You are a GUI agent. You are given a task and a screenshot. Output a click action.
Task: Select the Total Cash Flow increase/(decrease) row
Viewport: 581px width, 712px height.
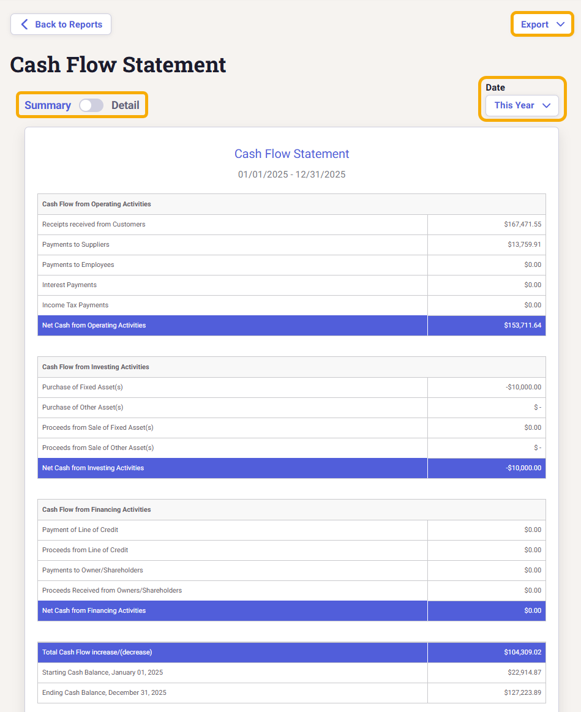97,652
